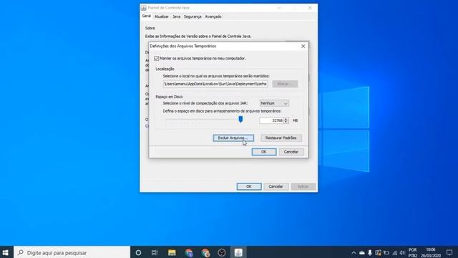Viewport: 458px width, 258px height.
Task: Open the OneDrive cloud tray icon
Action: [x=362, y=253]
